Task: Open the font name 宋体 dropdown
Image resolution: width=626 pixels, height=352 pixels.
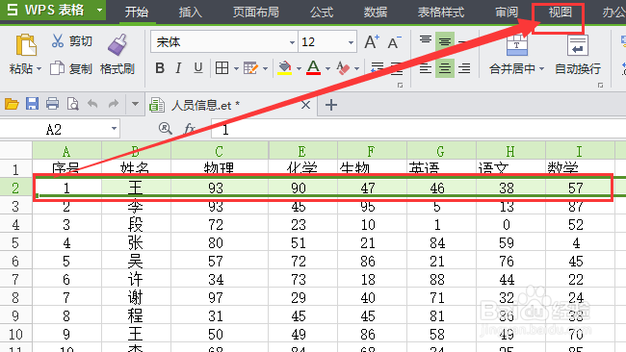Action: (x=292, y=42)
